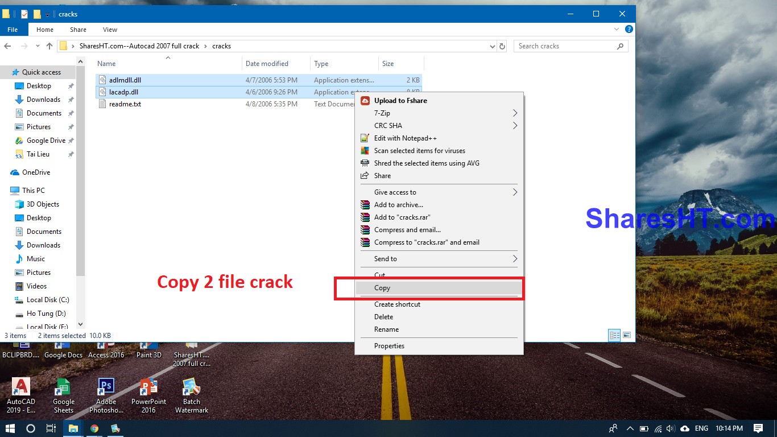Sort by Date modified column header
This screenshot has height=437, width=777.
(276, 64)
